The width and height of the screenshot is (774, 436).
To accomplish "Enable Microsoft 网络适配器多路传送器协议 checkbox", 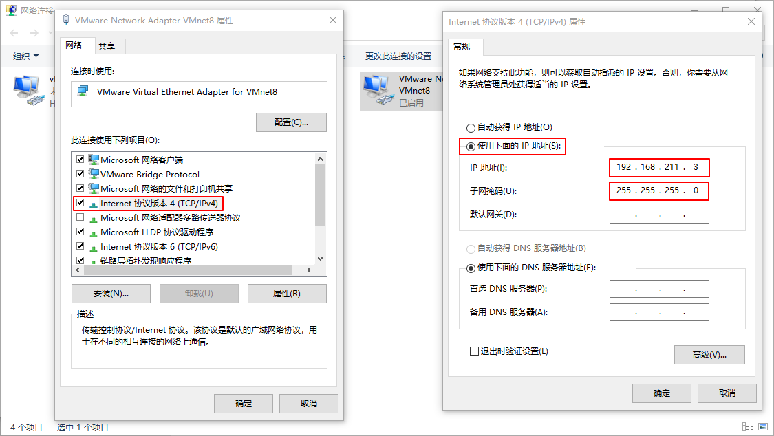I will 80,217.
